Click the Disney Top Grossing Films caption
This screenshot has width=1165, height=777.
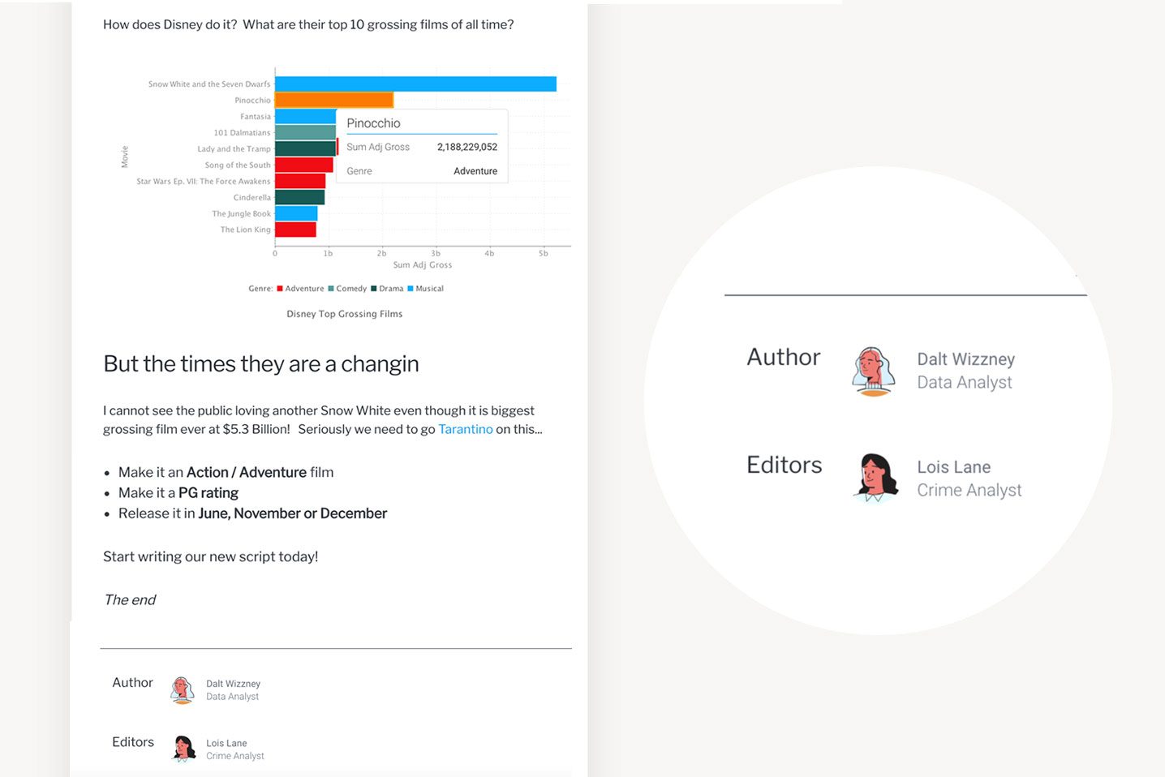345,314
